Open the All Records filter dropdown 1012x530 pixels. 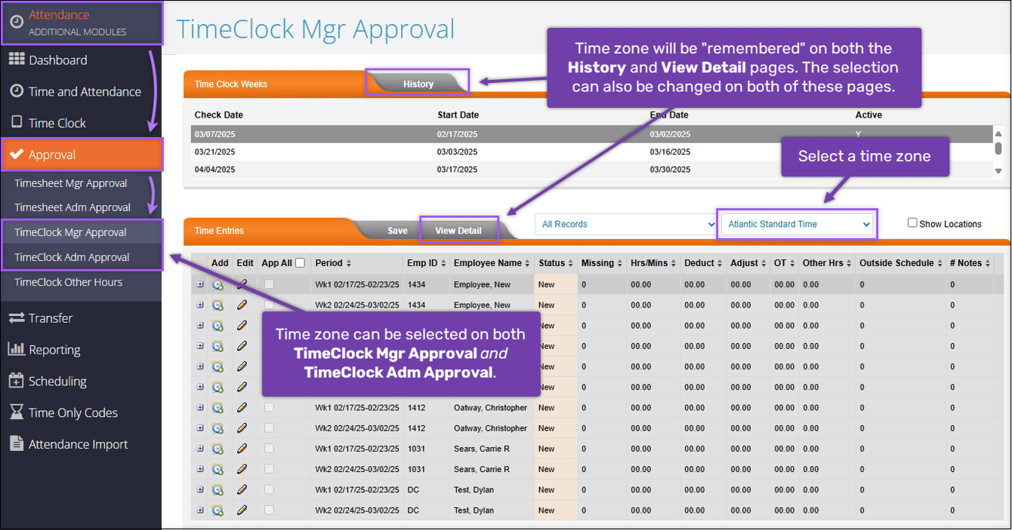tap(625, 224)
